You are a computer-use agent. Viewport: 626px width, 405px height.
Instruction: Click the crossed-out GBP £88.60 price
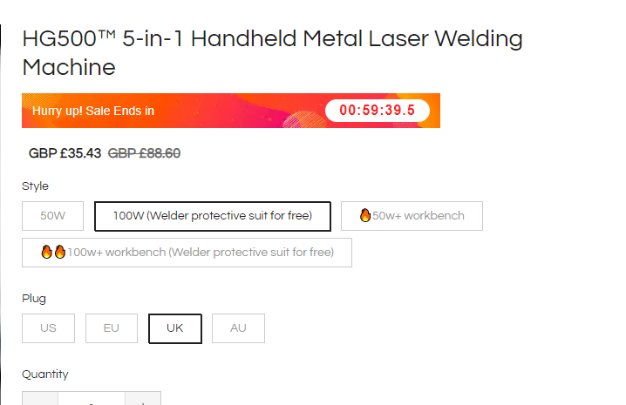tap(144, 153)
